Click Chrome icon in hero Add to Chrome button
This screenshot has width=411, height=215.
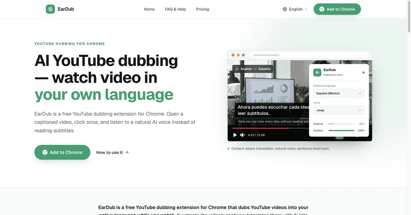[x=45, y=153]
